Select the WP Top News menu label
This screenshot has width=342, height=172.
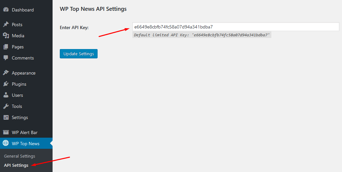pyautogui.click(x=26, y=144)
